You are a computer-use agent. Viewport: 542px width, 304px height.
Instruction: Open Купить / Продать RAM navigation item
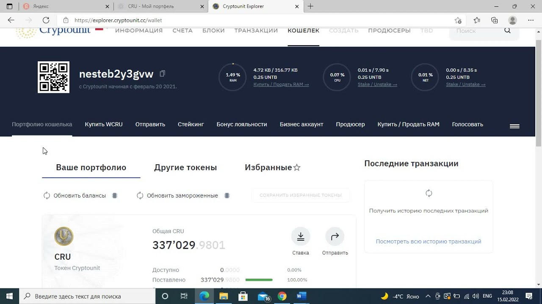409,125
